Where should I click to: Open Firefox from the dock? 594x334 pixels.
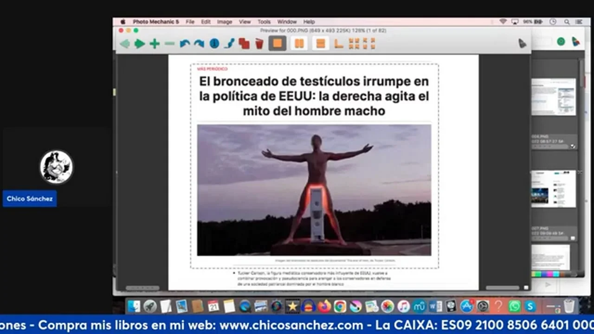coord(324,306)
